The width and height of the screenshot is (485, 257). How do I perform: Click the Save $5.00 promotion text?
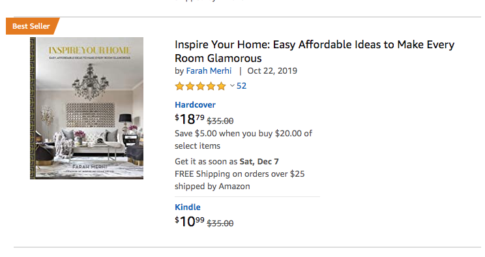[243, 140]
